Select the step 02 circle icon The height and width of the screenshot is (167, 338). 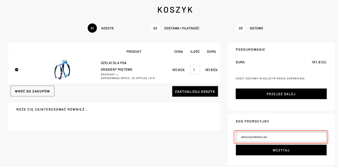[x=155, y=28]
